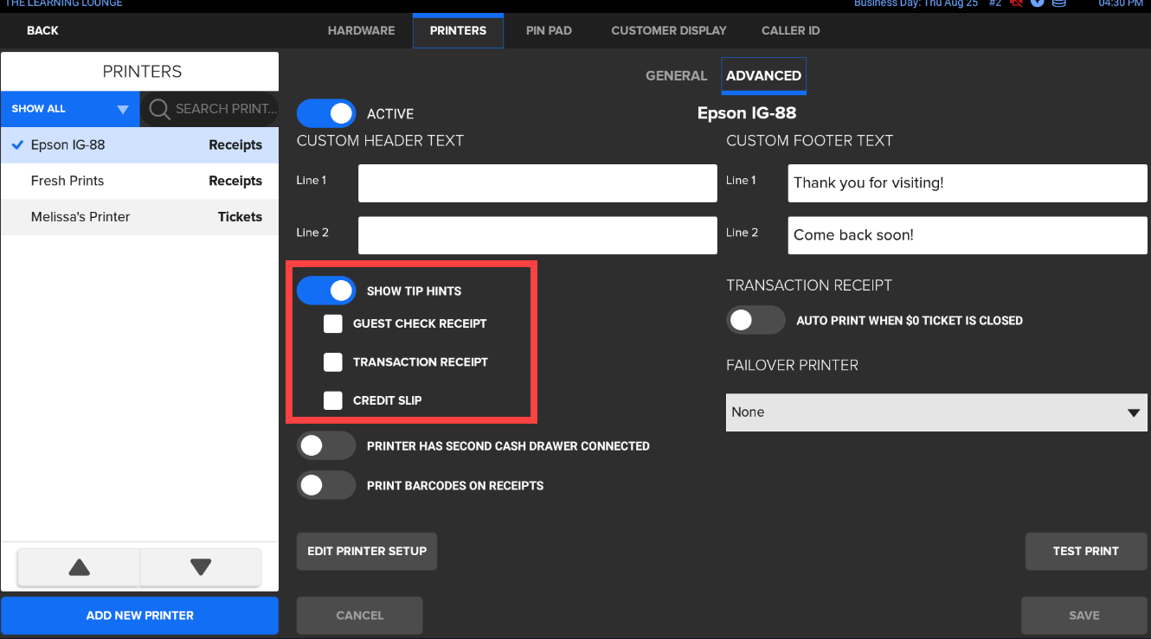Click the checkmark beside Epson IG-88 printer
This screenshot has height=639, width=1151.
pos(17,144)
